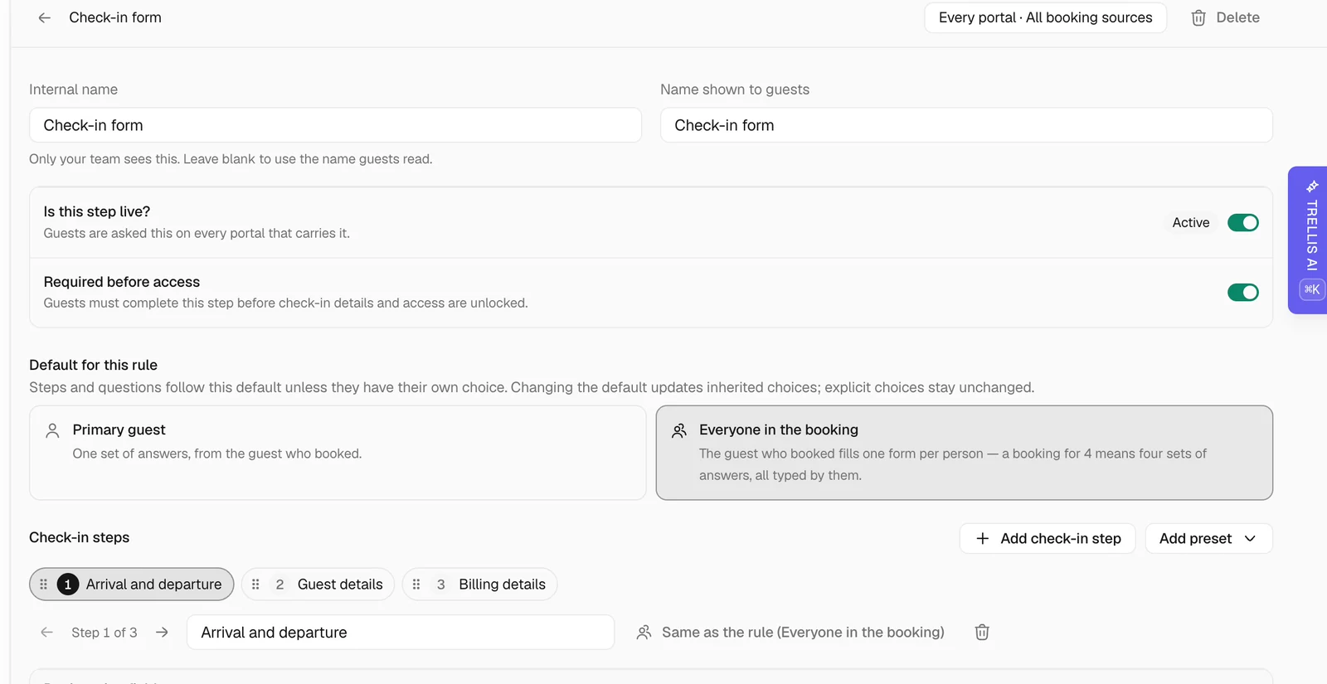Click the drag handle on Guest details

[x=255, y=585]
